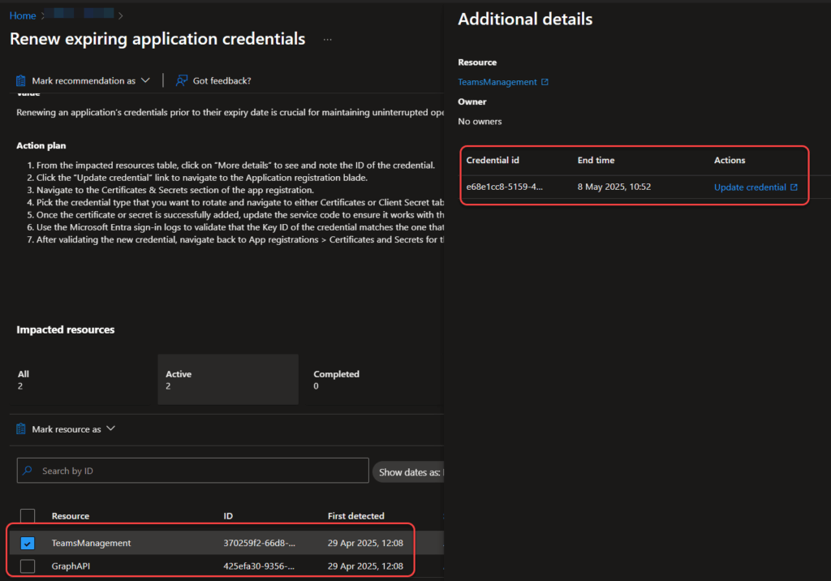This screenshot has height=581, width=831.
Task: Click the GraphAPI first detected date cell
Action: (x=365, y=566)
